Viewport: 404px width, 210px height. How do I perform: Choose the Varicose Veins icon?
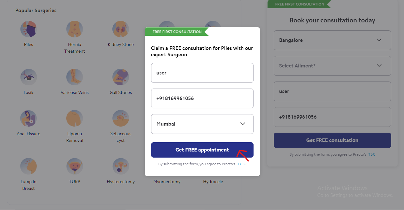point(75,77)
